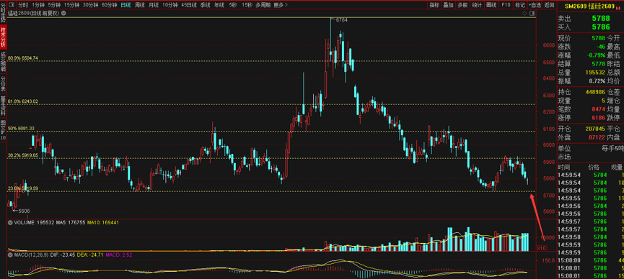This screenshot has height=279, width=624.
Task: Click the 标记 mark button
Action: tap(519, 5)
